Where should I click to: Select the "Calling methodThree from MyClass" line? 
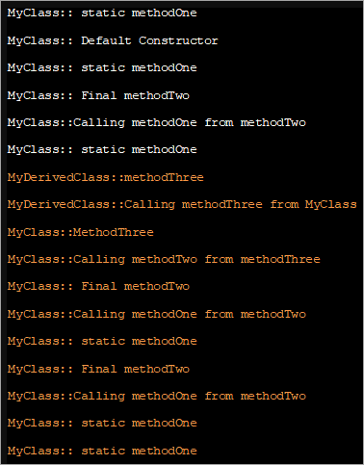click(182, 205)
